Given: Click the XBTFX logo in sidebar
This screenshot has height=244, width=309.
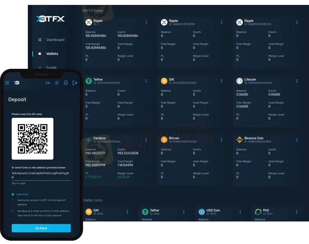Looking at the screenshot, I should (x=50, y=19).
